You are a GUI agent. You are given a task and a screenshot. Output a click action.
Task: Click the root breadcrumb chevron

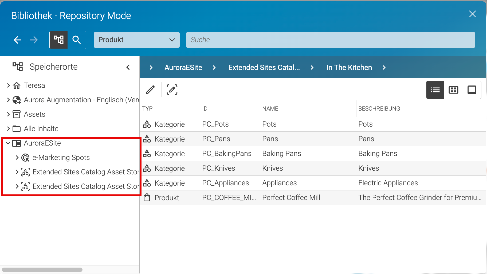point(151,68)
